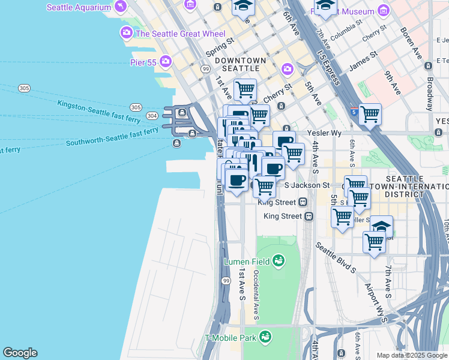Select the graduation cap marker near 6th Ave top
The image size is (449, 360).
tap(243, 6)
